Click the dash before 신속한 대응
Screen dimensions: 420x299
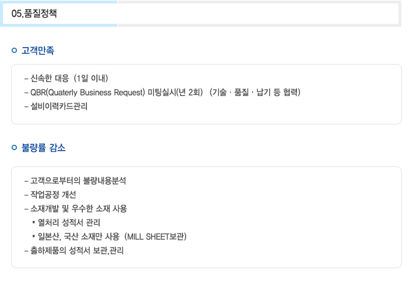coord(26,79)
